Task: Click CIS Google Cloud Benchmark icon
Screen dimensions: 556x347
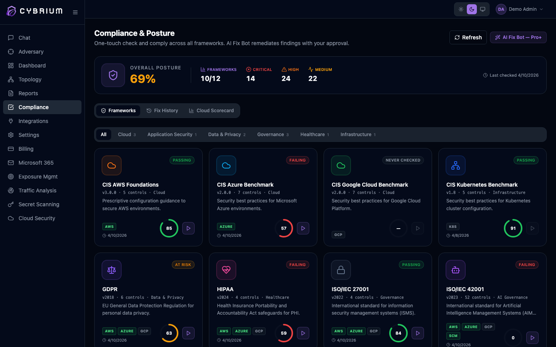Action: point(341,165)
